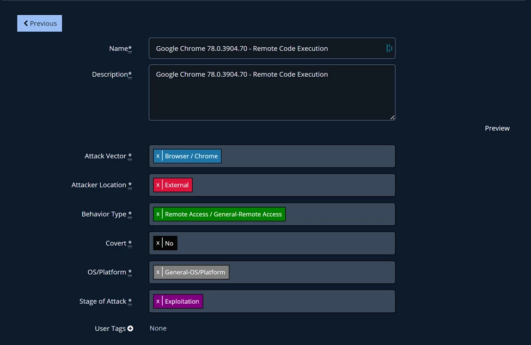Remove the Remote Access / General-Remote Access tag
This screenshot has width=531, height=345.
point(158,214)
